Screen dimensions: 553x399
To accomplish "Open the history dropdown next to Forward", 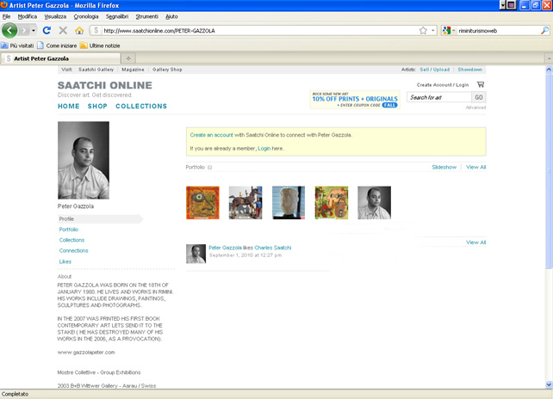I will (34, 31).
